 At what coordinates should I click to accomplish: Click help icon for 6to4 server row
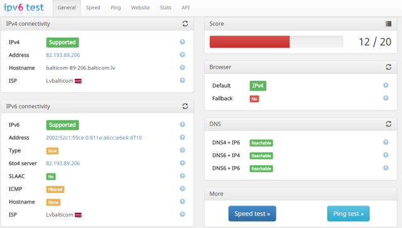tap(182, 163)
